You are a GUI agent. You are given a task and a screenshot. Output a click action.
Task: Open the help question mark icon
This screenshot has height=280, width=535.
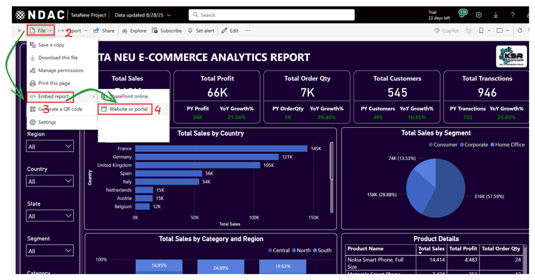512,15
